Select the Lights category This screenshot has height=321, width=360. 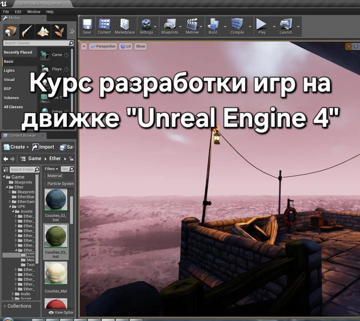click(9, 71)
